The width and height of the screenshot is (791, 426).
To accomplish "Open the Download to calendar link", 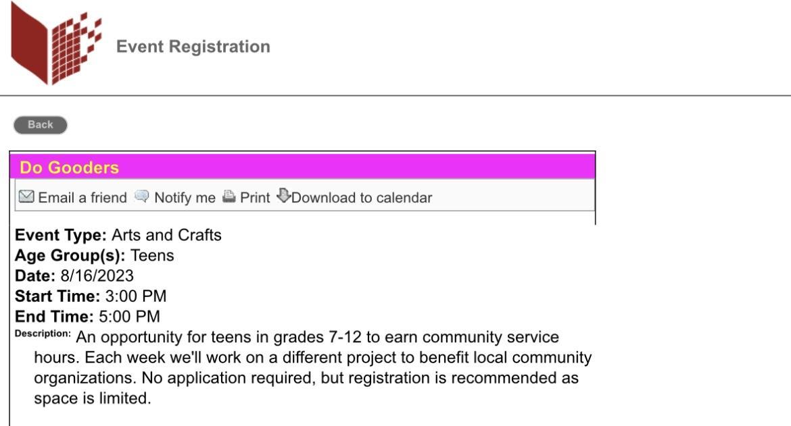I will point(362,198).
